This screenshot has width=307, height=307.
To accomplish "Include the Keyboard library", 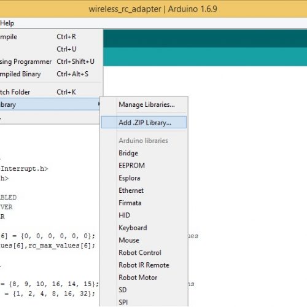I will (144, 228).
